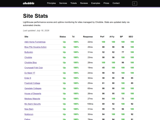
Task: Open the Buttonkin site link
Action: click(29, 52)
